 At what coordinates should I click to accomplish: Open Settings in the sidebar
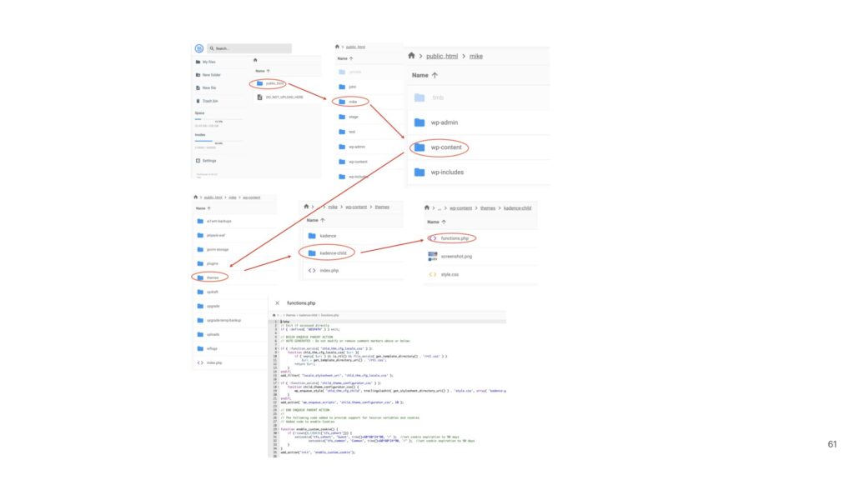[x=209, y=160]
